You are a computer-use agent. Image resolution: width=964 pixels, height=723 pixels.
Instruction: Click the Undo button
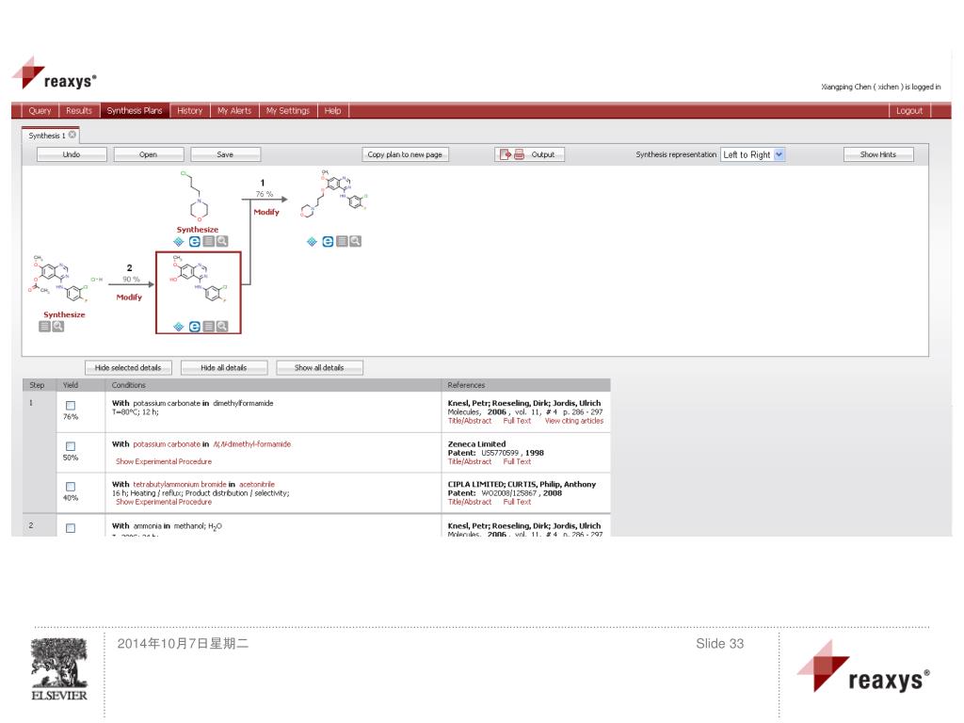coord(72,154)
